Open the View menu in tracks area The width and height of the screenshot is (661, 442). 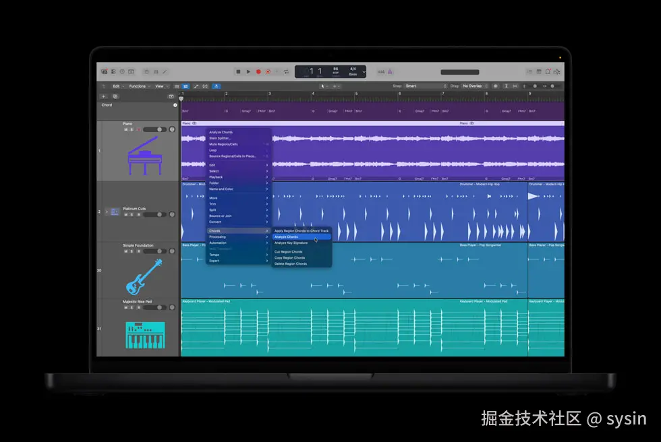(161, 86)
